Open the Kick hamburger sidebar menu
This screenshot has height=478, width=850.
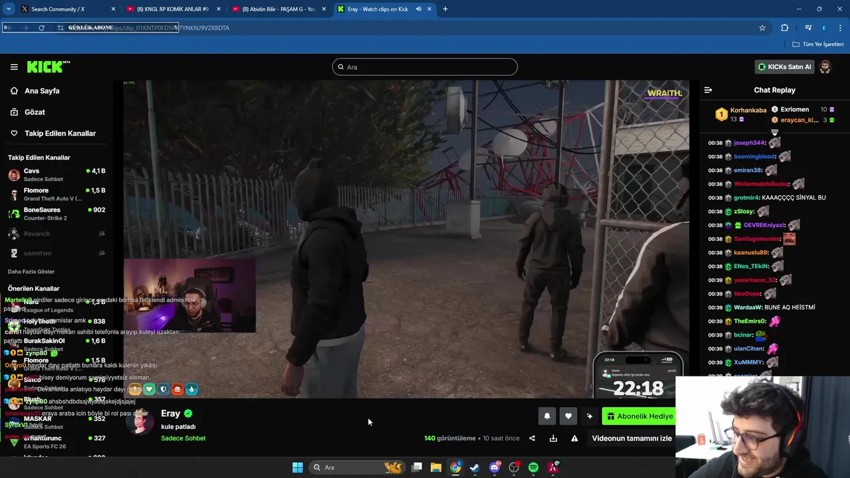point(14,67)
